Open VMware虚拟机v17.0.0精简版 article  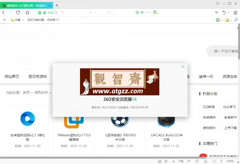click(x=74, y=137)
